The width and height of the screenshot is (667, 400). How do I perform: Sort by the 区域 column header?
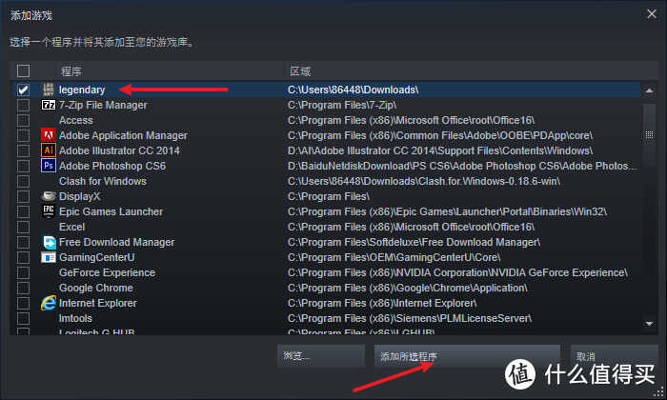[300, 71]
